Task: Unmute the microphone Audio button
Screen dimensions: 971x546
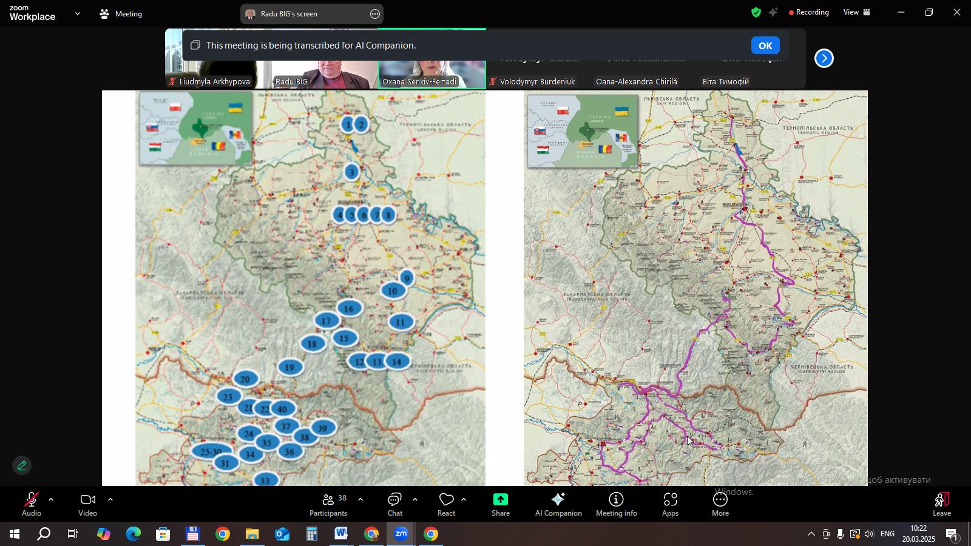Action: 31,504
